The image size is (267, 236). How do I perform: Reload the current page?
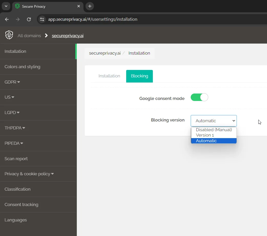29,19
